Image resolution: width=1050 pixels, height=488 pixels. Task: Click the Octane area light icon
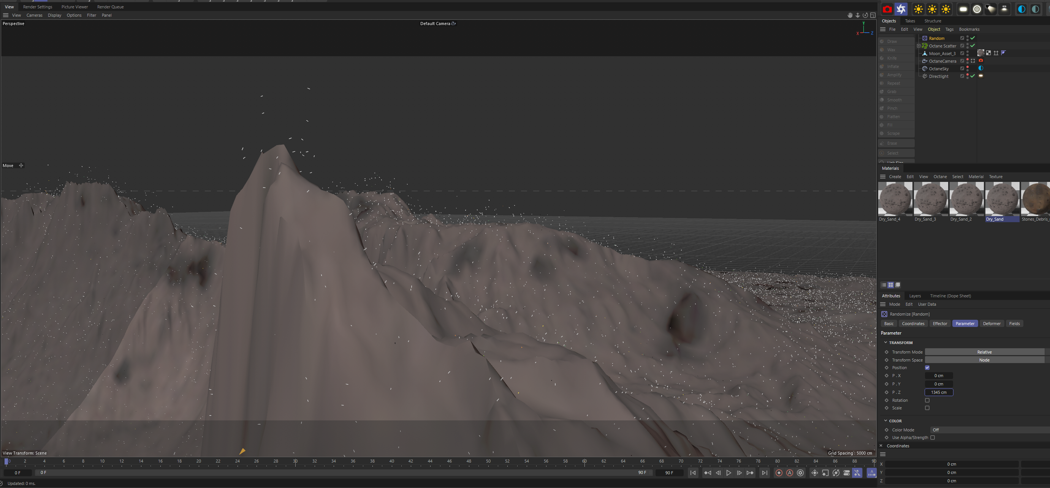[x=963, y=9]
